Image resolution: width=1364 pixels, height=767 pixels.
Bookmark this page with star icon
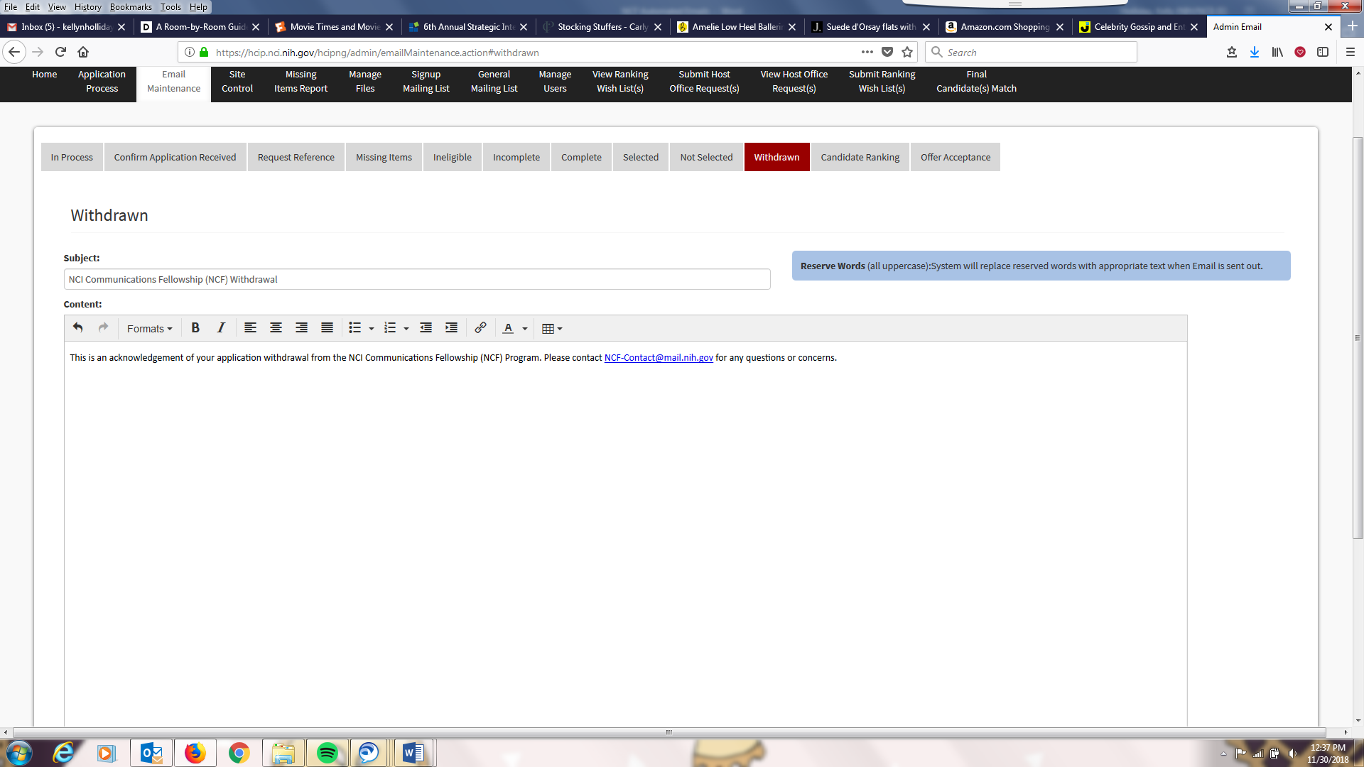pos(907,52)
